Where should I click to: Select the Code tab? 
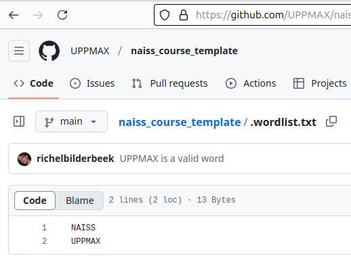point(33,83)
